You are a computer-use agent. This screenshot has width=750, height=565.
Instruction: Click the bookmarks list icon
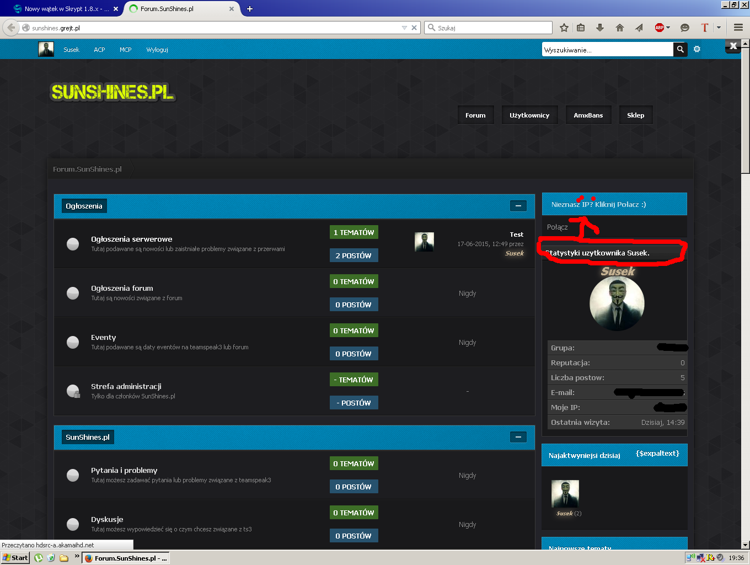[x=581, y=28]
